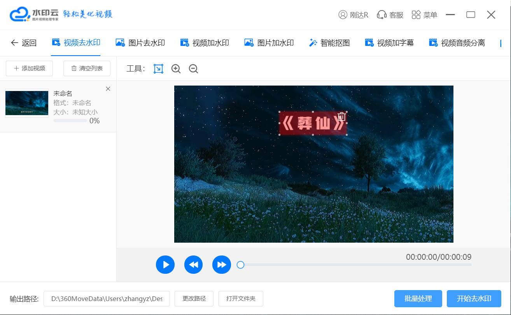Play the video preview

click(x=165, y=265)
